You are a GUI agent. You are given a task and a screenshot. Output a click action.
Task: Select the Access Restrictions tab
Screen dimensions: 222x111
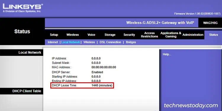click(149, 35)
